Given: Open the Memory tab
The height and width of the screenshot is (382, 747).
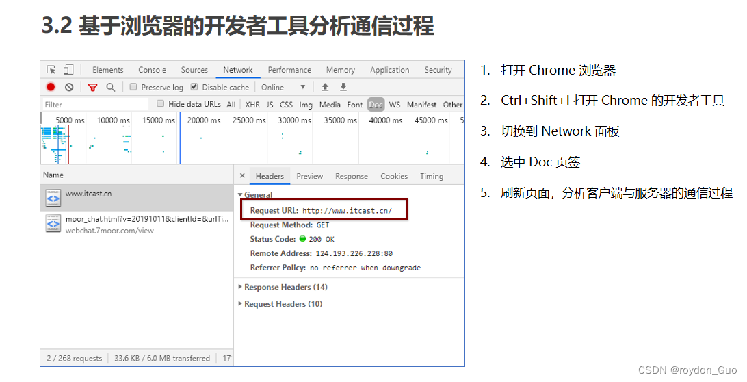Looking at the screenshot, I should pos(341,70).
